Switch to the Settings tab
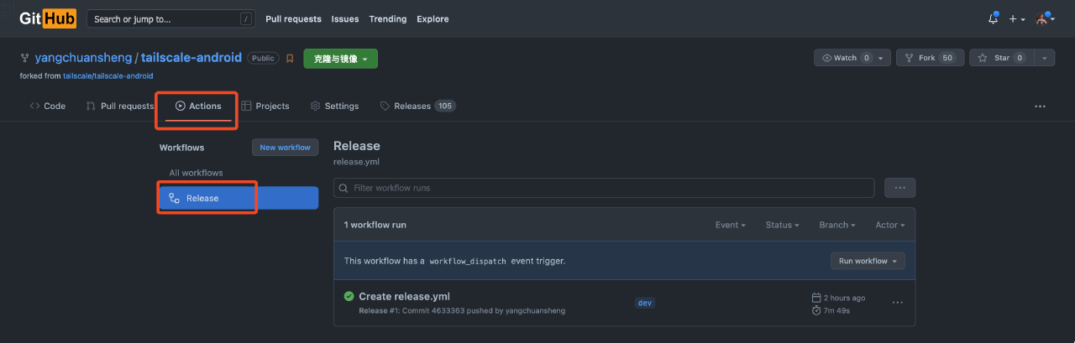The height and width of the screenshot is (343, 1075). 334,107
